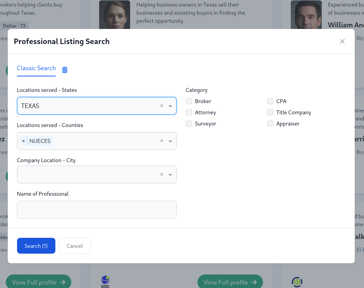Toggle the Title Company checkbox
The height and width of the screenshot is (288, 364).
(x=270, y=112)
